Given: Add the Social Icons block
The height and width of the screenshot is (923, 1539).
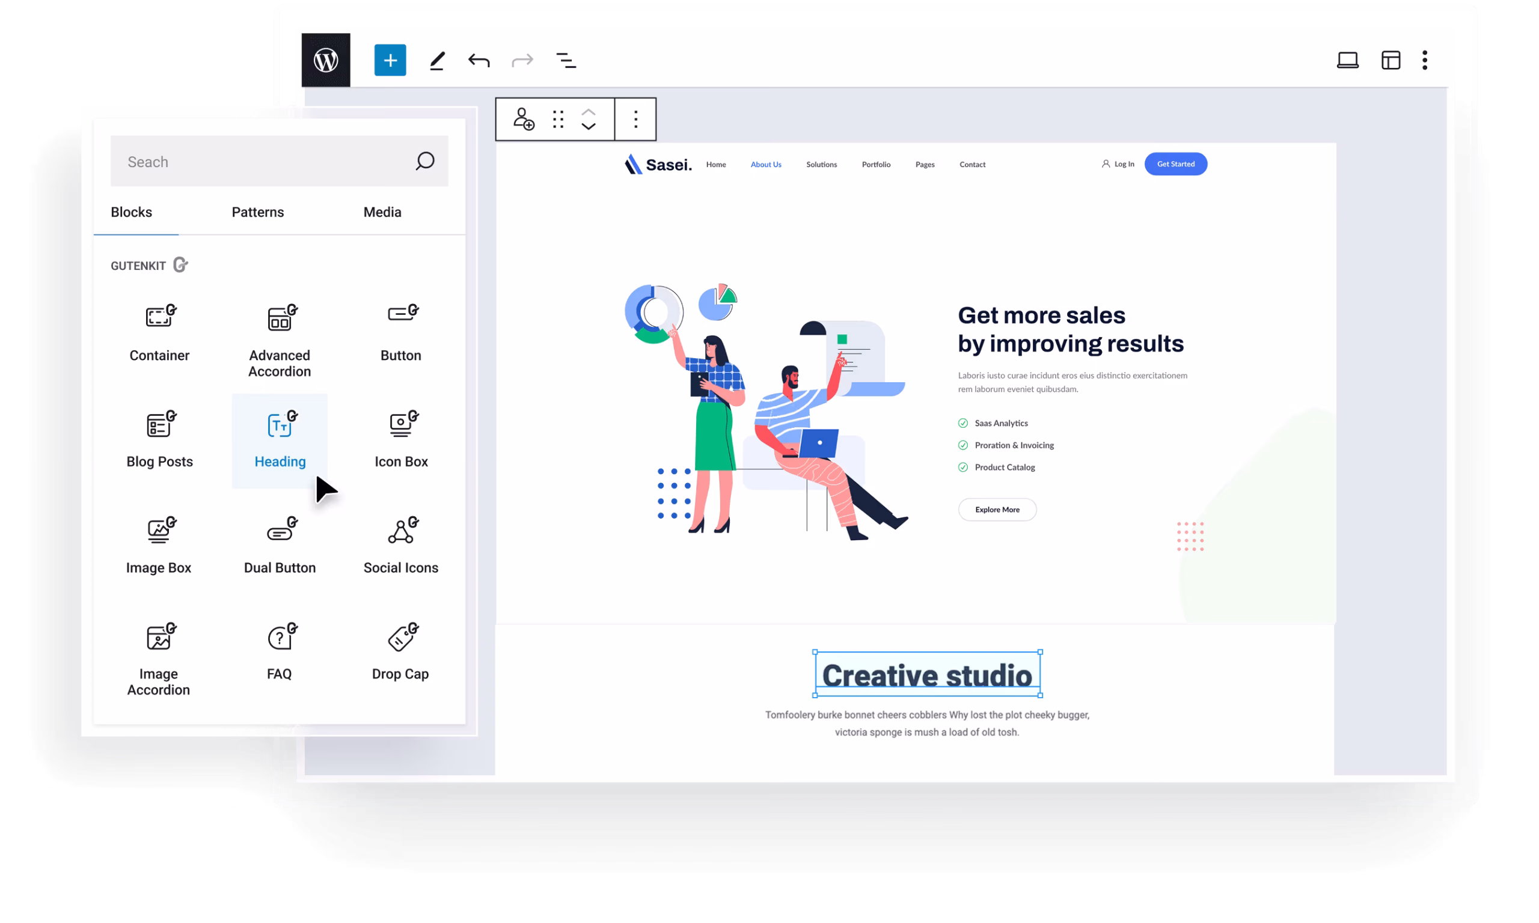Looking at the screenshot, I should pos(400,546).
